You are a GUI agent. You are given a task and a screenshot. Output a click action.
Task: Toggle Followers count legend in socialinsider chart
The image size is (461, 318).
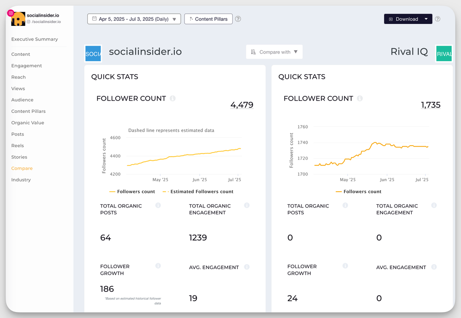[x=132, y=192]
